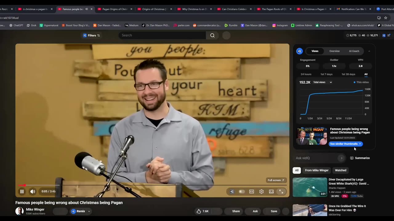Seek on the video progress bar

[152, 185]
